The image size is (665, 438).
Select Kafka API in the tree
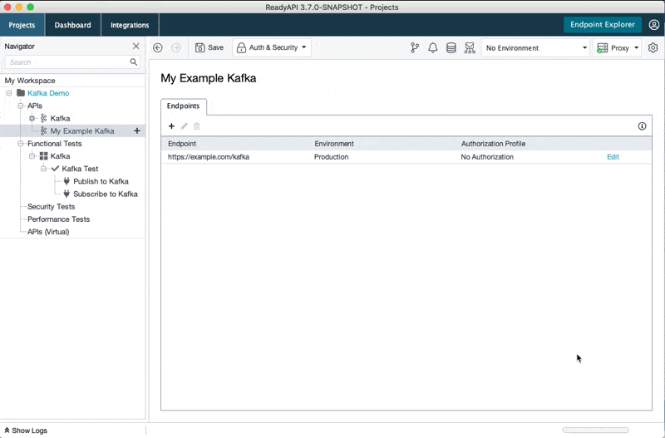(x=60, y=118)
